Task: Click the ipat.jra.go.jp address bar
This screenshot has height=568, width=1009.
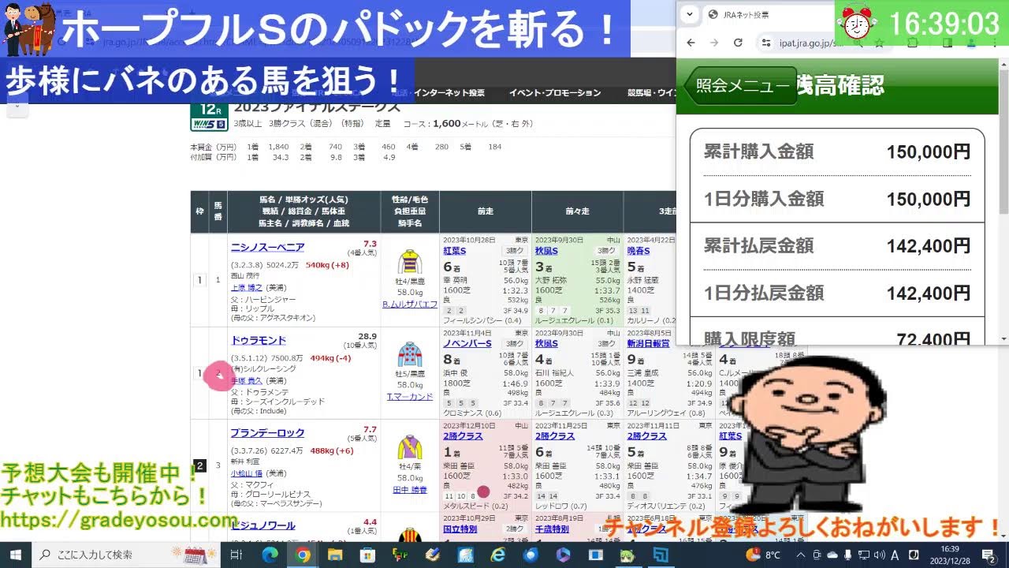Action: pos(812,43)
